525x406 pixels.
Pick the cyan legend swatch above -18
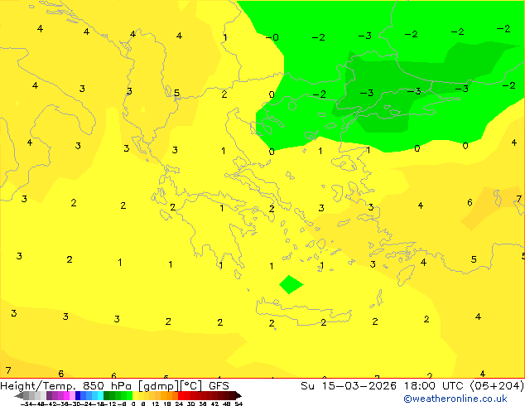100,396
